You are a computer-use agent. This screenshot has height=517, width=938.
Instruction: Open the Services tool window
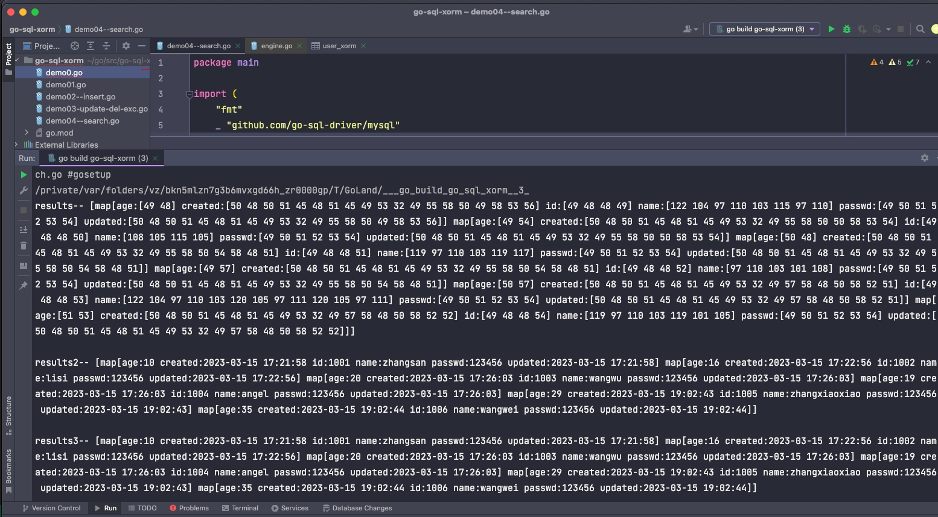click(290, 508)
